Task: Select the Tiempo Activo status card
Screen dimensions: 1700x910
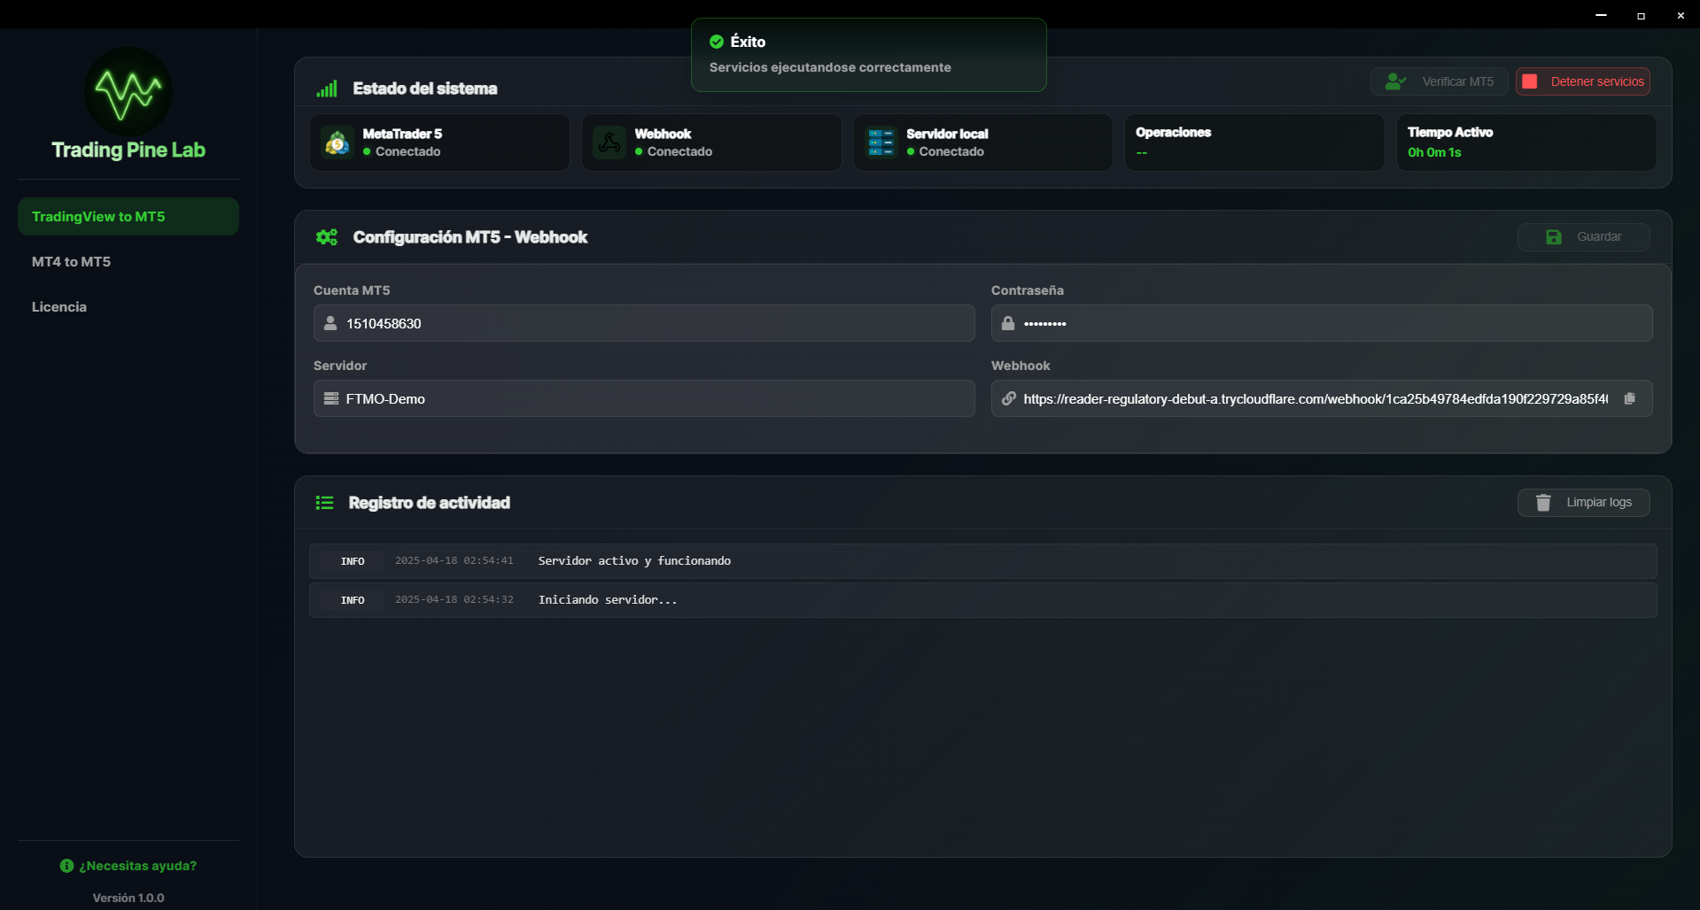Action: click(1526, 143)
